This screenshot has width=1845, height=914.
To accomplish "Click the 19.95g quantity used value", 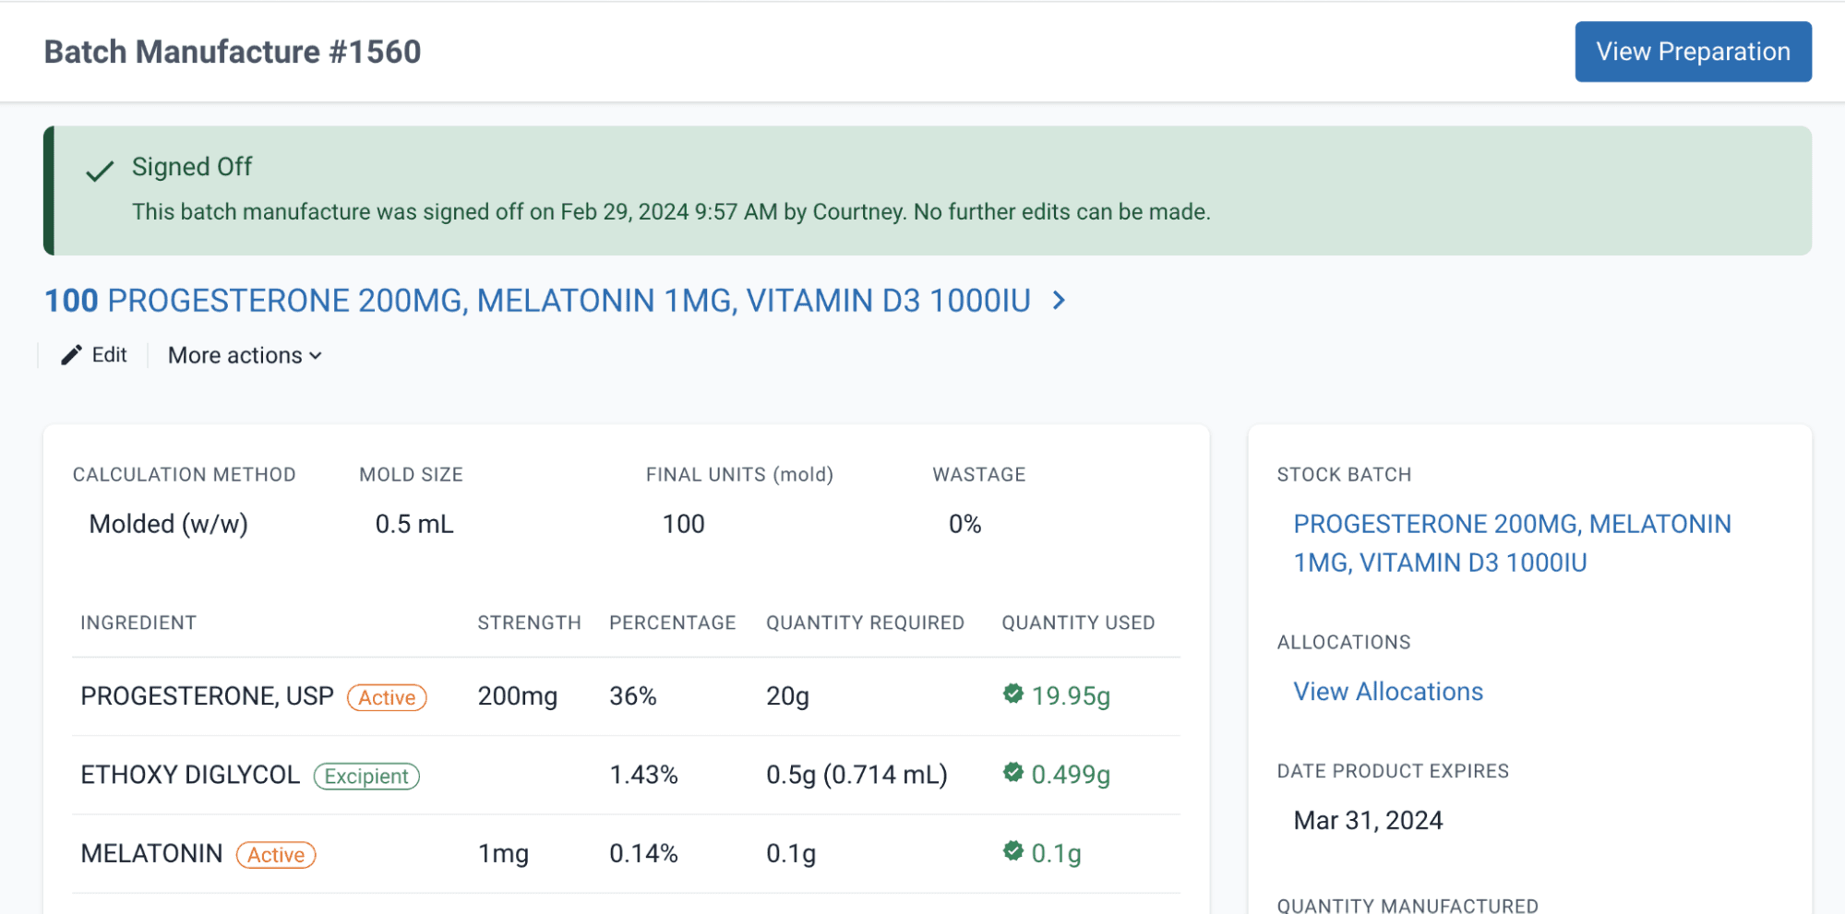I will click(1071, 695).
